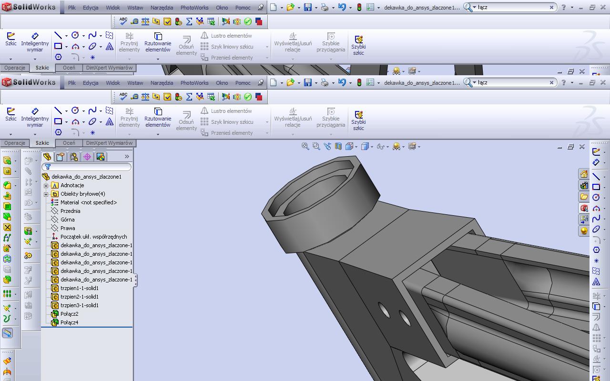The width and height of the screenshot is (610, 381).
Task: Click Equations sigma icon in front window
Action: point(189,97)
